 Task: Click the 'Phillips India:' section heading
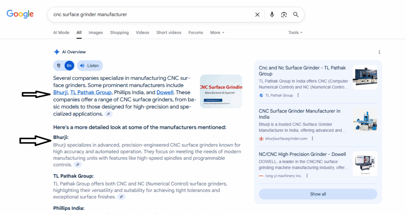point(69,208)
